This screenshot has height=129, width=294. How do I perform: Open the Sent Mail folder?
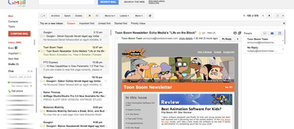click(13, 59)
